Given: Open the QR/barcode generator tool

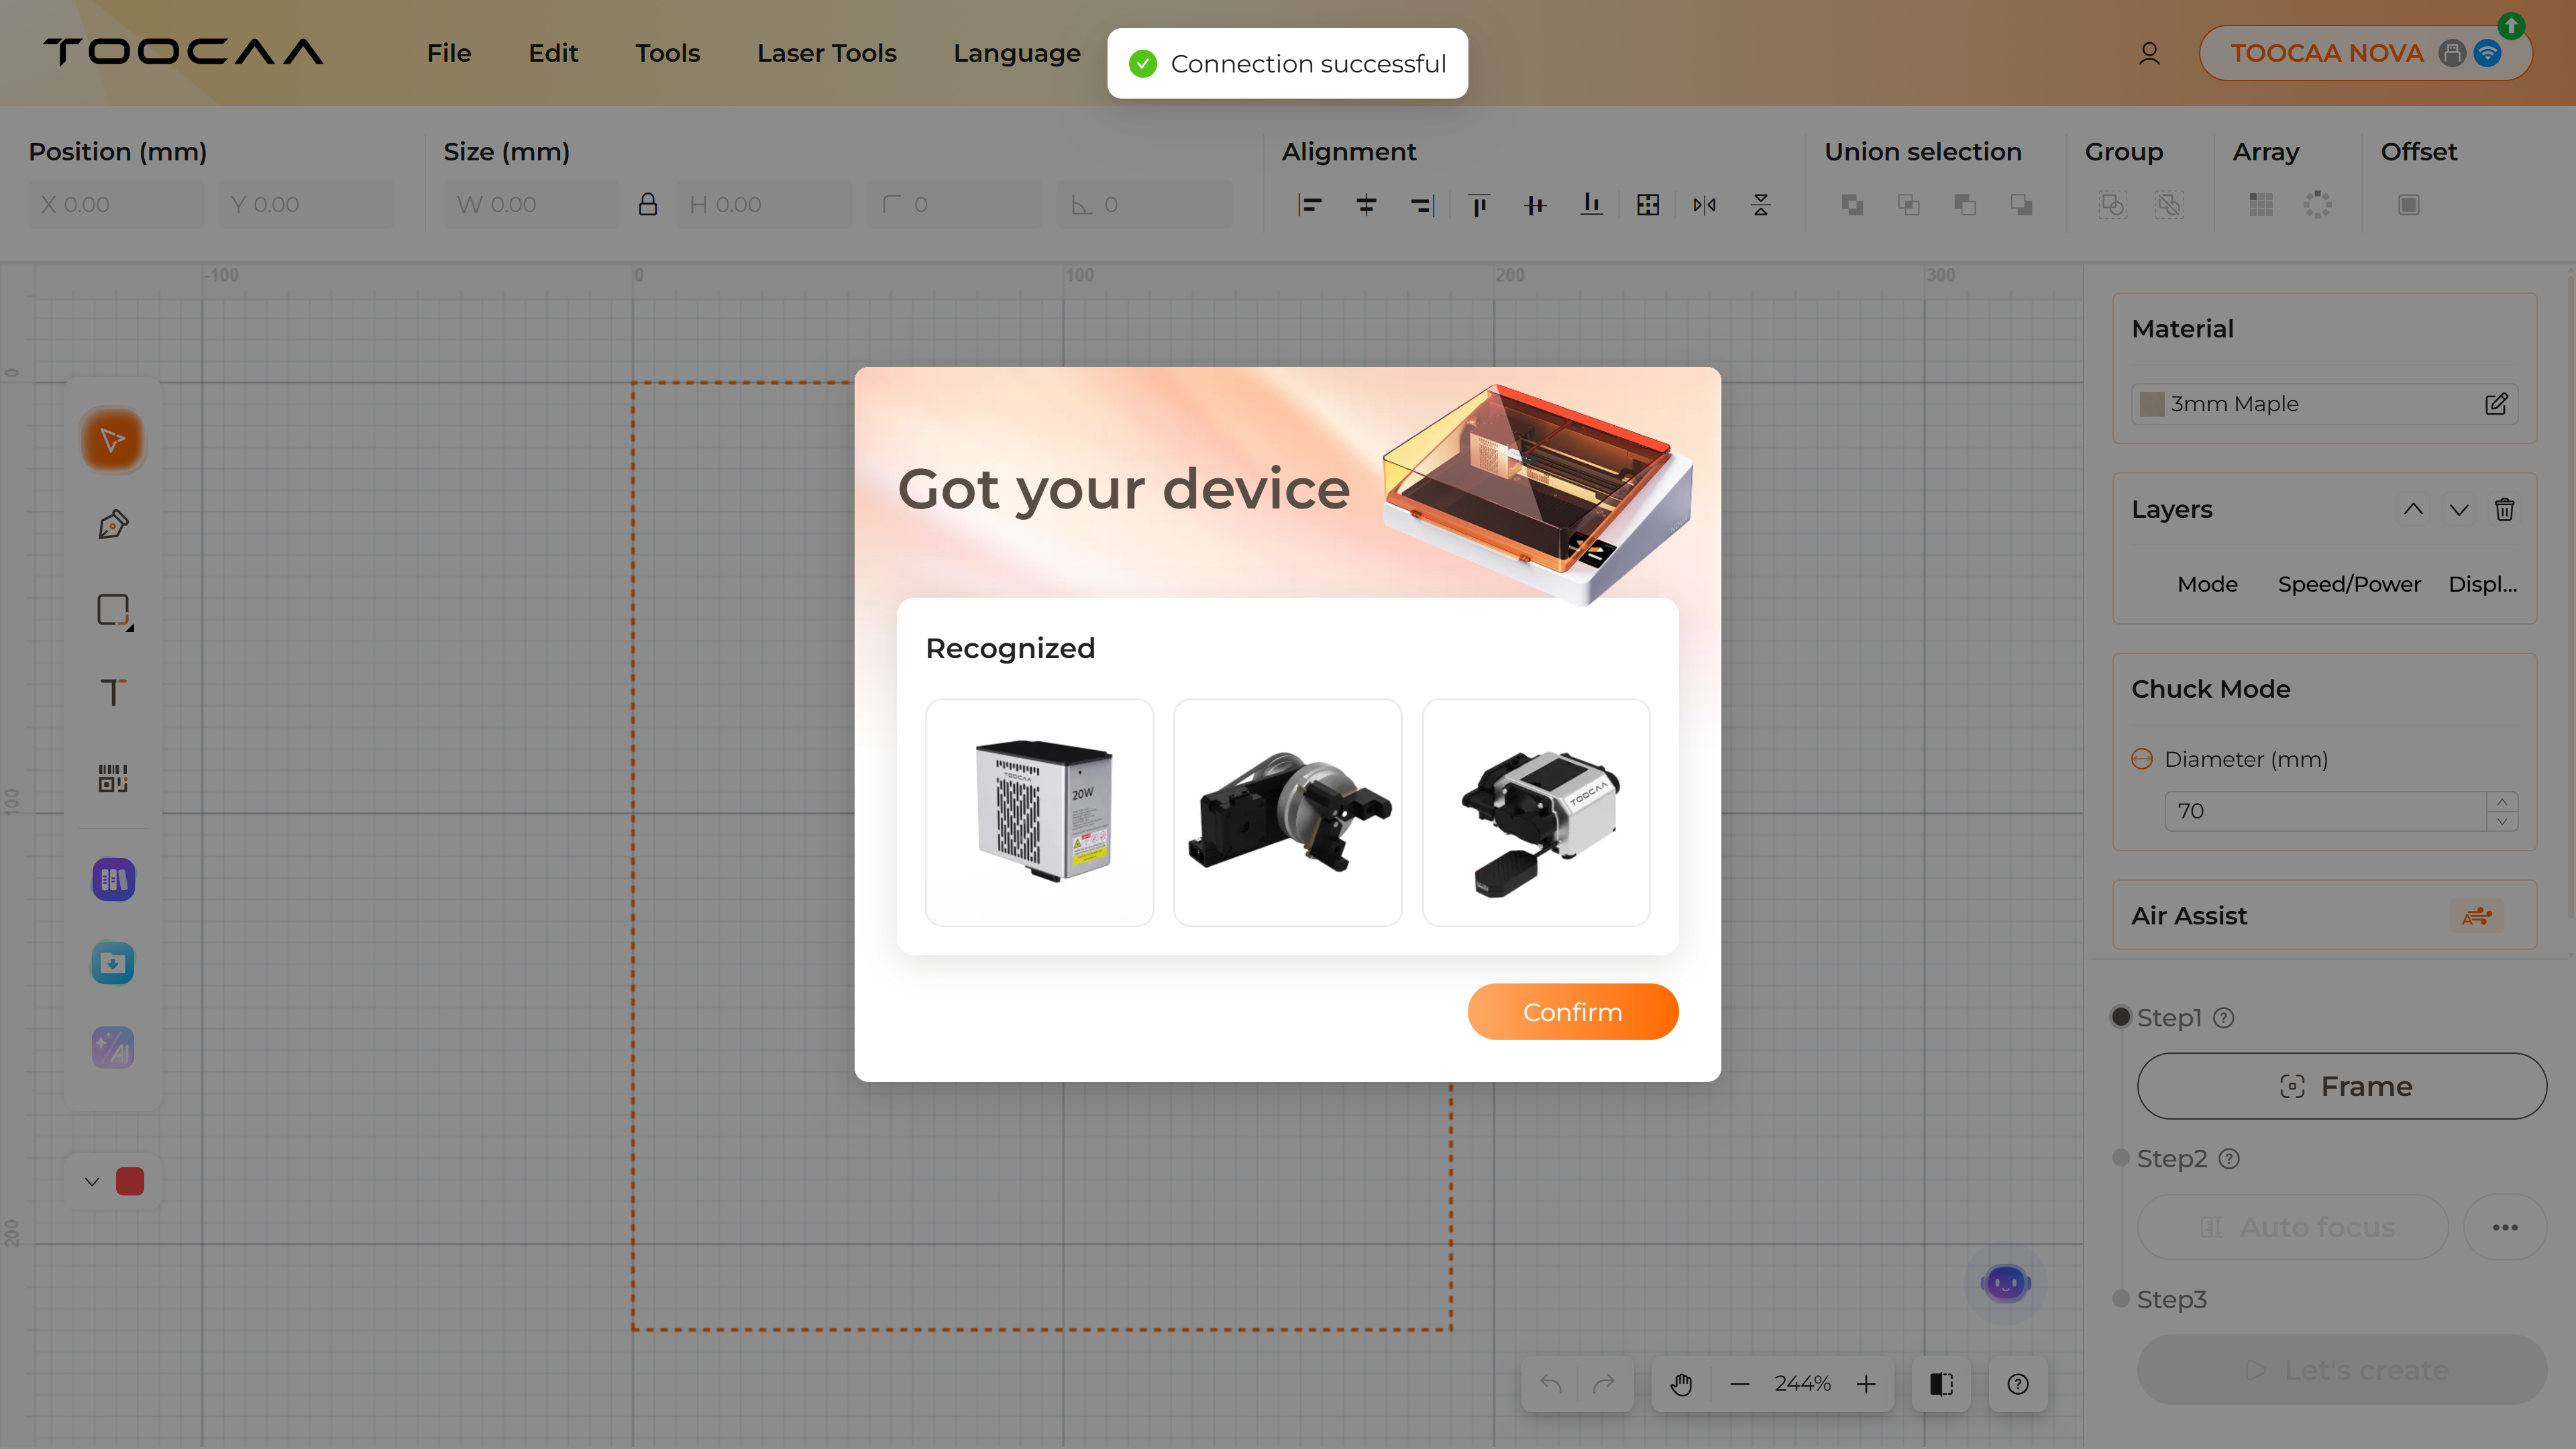Looking at the screenshot, I should click(113, 778).
